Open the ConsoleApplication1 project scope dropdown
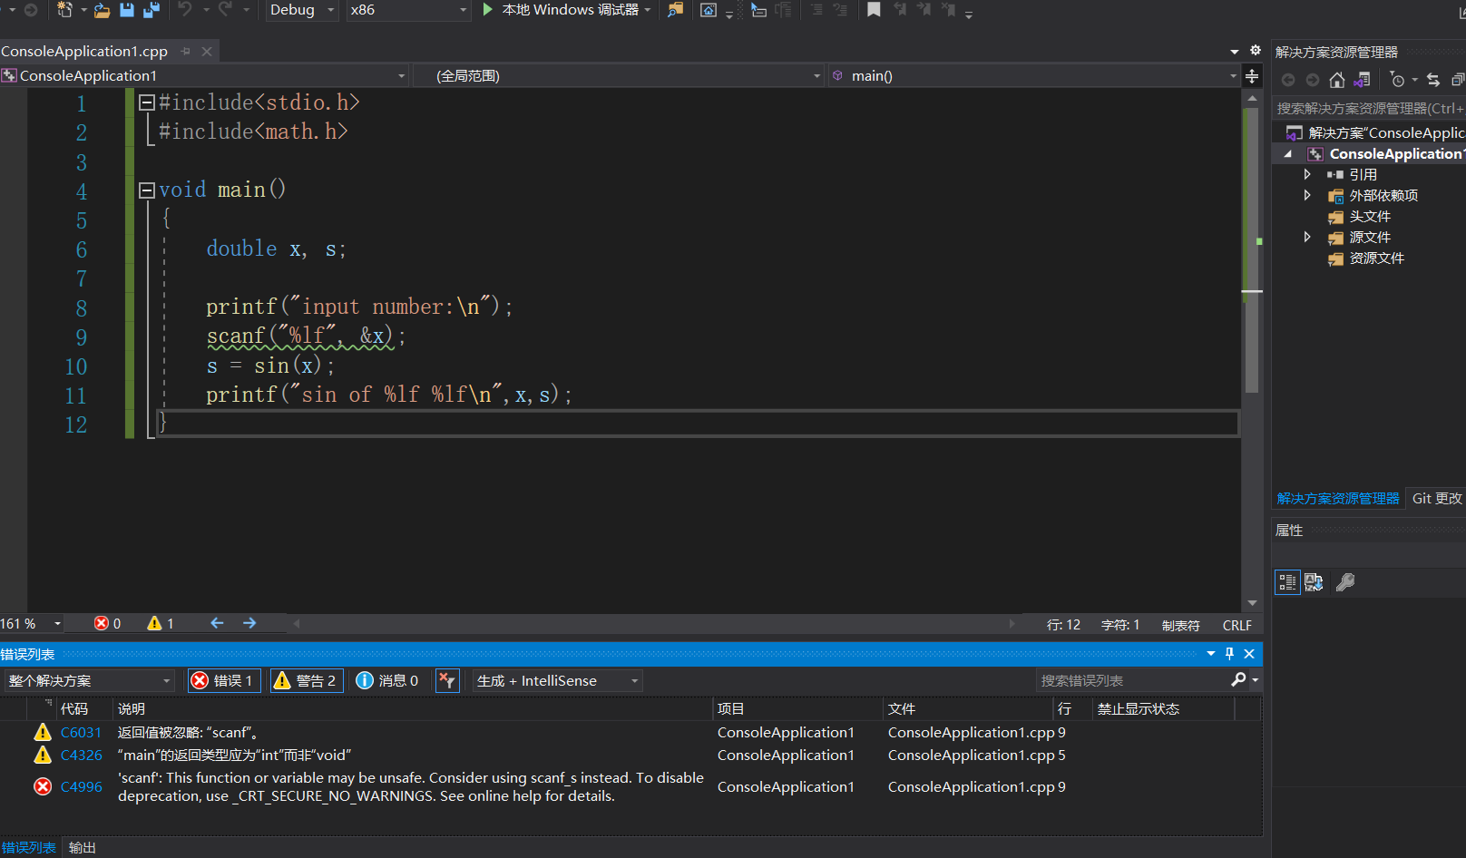Viewport: 1466px width, 858px height. 205,75
